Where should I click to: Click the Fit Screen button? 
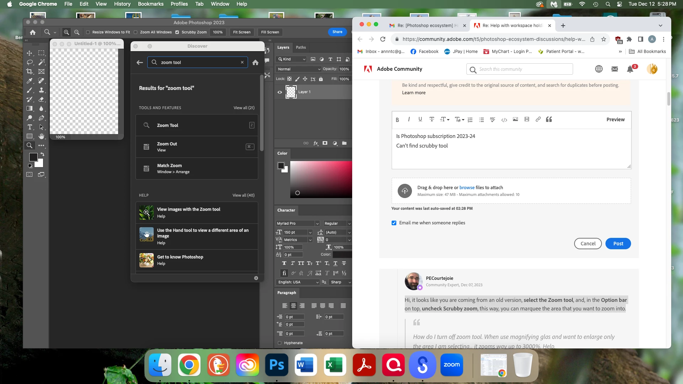[x=242, y=32]
